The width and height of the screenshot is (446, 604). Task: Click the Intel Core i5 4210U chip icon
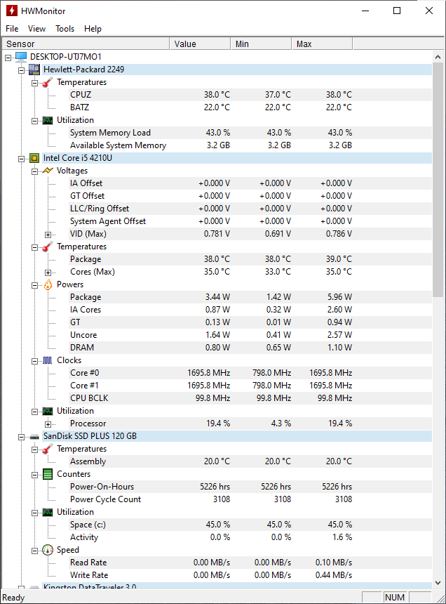(x=34, y=158)
